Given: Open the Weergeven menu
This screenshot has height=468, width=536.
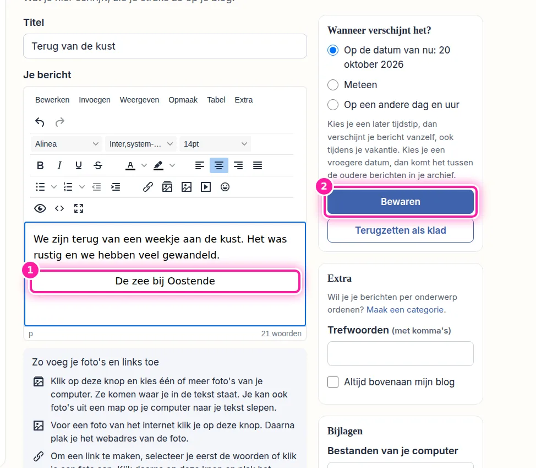Looking at the screenshot, I should [139, 100].
